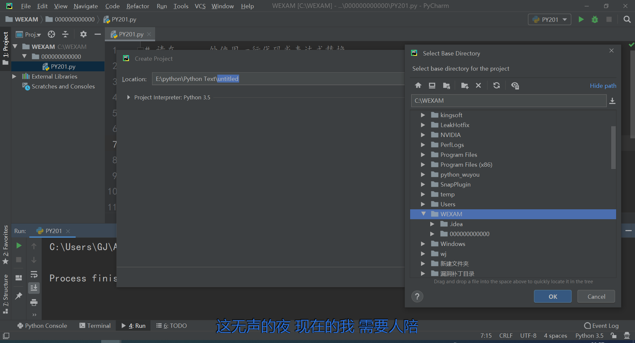Select NVIDIA folder in directory tree

(x=513, y=135)
